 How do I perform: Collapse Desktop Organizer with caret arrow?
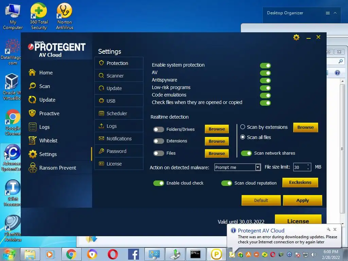click(x=335, y=13)
